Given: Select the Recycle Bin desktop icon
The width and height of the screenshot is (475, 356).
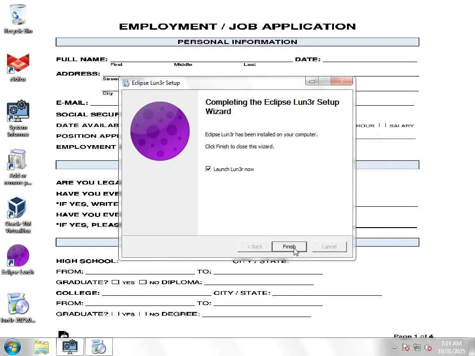Looking at the screenshot, I should point(18,19).
